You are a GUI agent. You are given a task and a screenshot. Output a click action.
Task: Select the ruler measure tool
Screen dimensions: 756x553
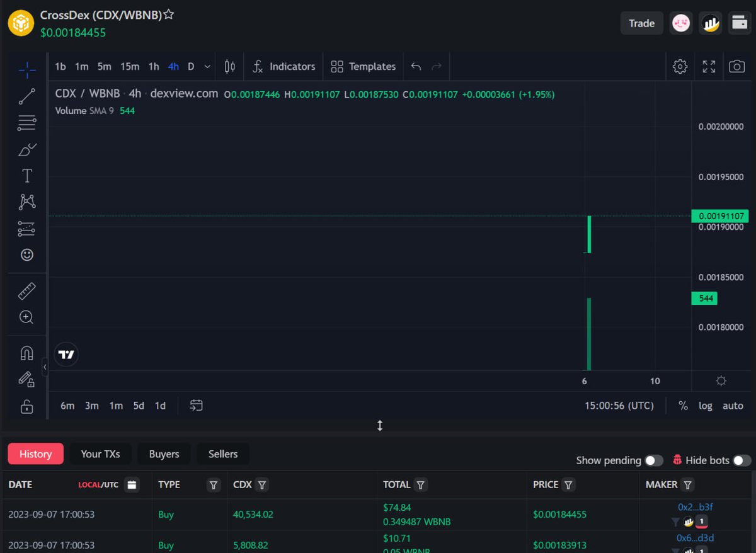pyautogui.click(x=26, y=291)
